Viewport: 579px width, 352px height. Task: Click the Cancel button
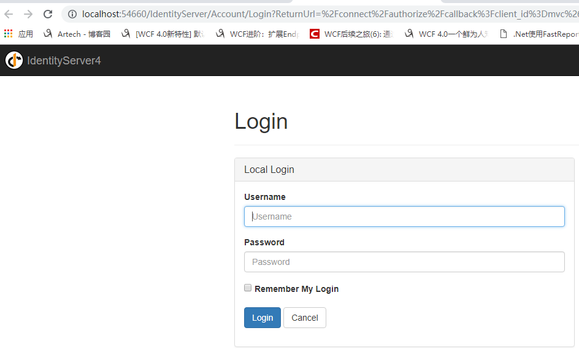tap(305, 318)
